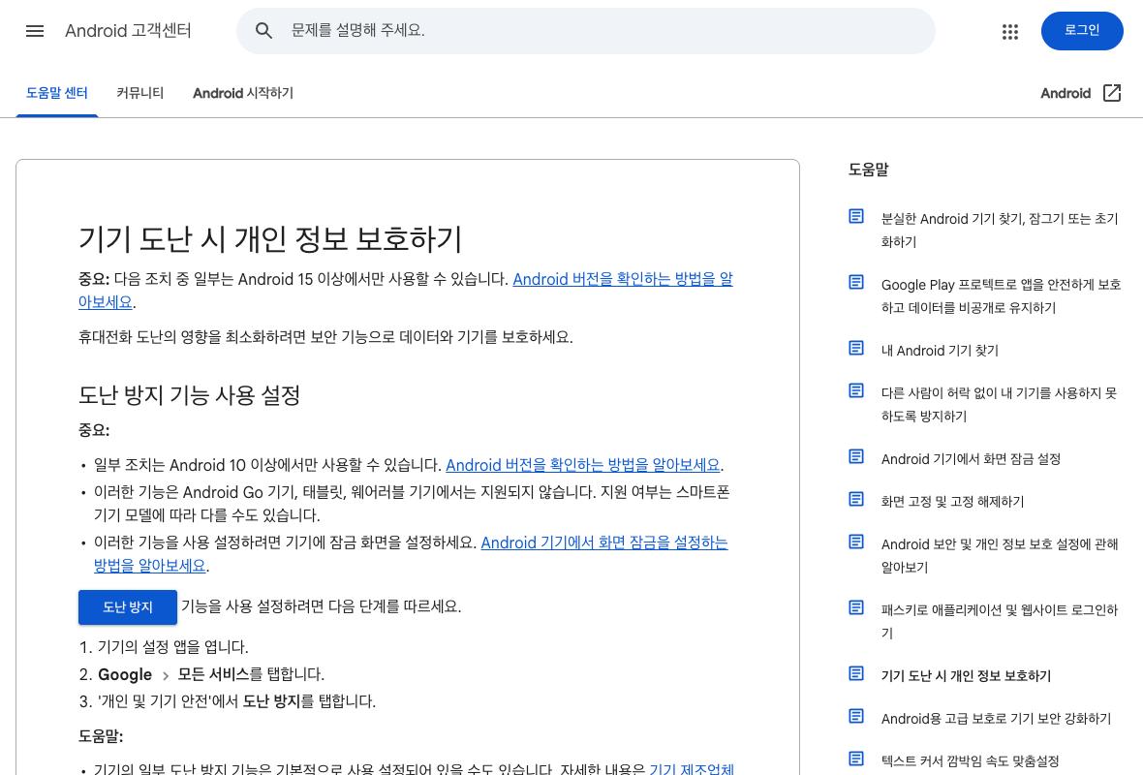
Task: Click the article icon beside 화면 고정 및 고정 해제하기
Action: (856, 500)
